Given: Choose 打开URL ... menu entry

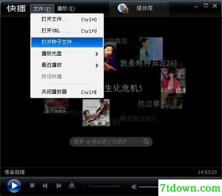Looking at the screenshot, I should coord(67,31).
